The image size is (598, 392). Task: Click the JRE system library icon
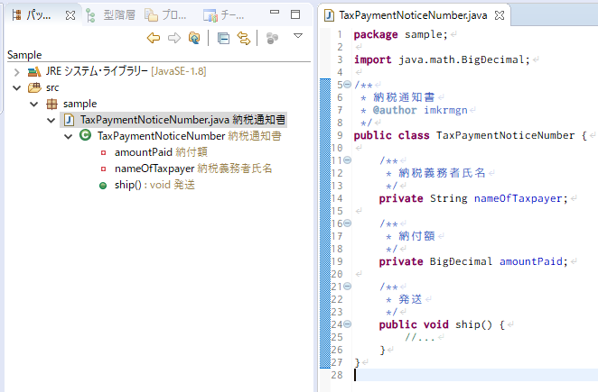click(34, 71)
